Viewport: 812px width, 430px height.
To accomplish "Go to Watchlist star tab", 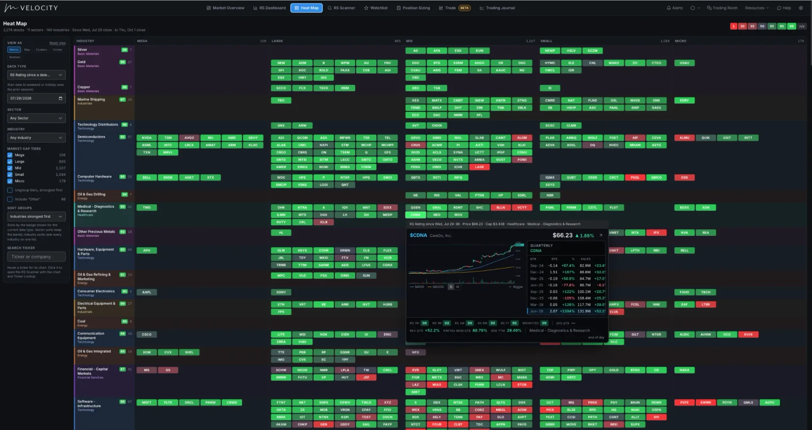I will [x=376, y=8].
